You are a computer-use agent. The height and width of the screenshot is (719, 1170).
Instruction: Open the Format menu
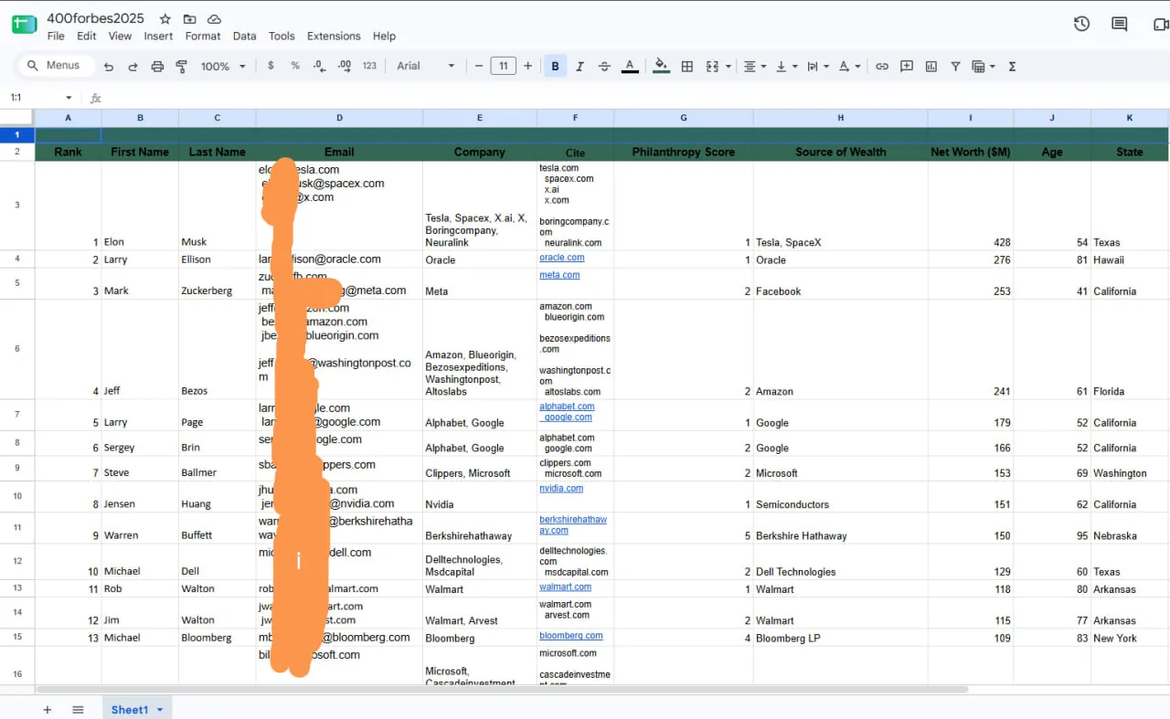click(203, 36)
